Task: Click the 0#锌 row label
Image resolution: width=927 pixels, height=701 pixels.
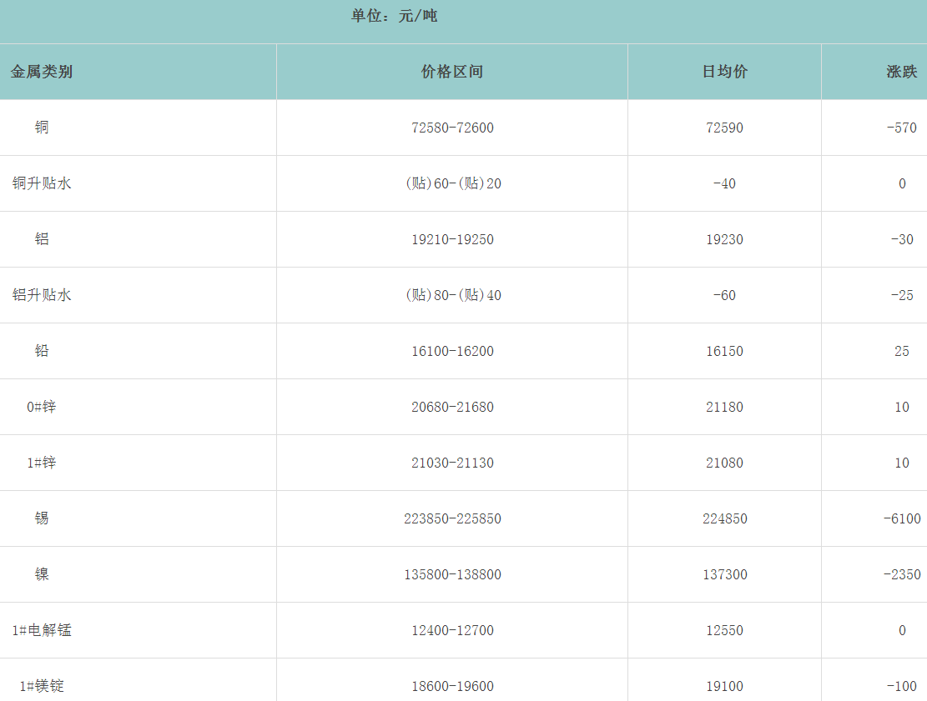Action: coord(42,407)
